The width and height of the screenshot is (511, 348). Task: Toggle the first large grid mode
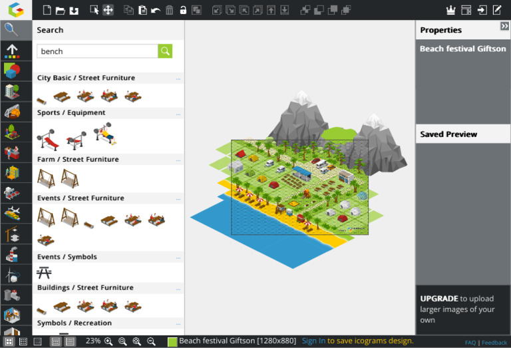[9, 341]
